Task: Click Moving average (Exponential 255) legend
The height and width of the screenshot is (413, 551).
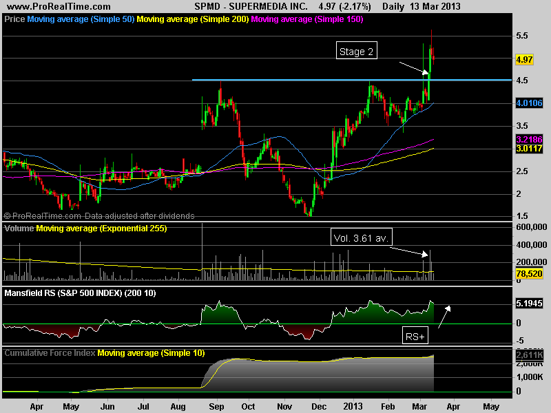Action: pos(101,229)
